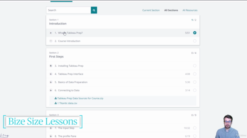Open lesson Installing Tableau Prep

[71, 66]
